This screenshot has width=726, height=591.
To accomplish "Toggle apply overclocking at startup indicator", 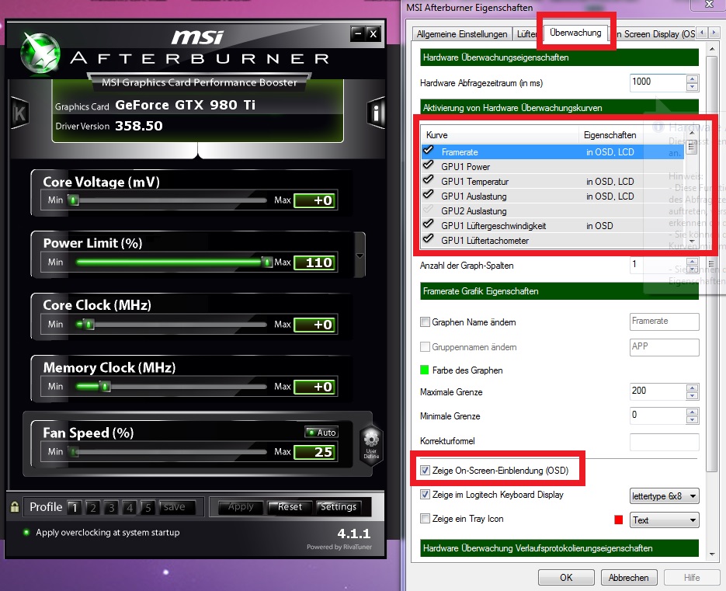I will (x=26, y=532).
